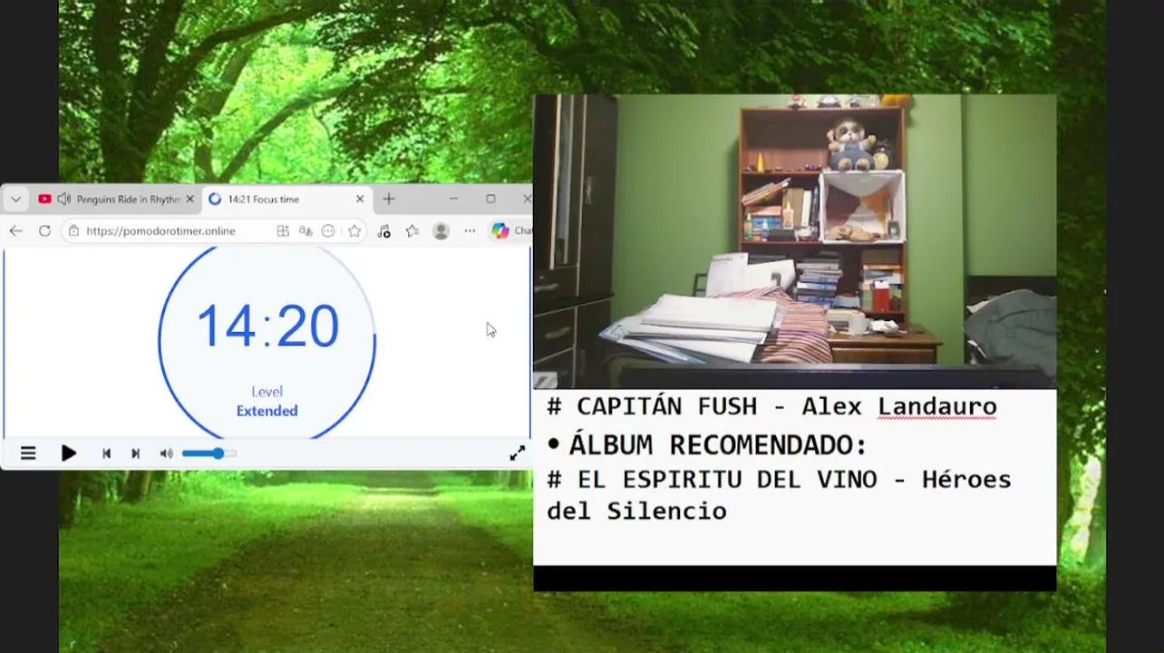Open the Favorites list icon
This screenshot has height=653, width=1164.
pyautogui.click(x=412, y=231)
